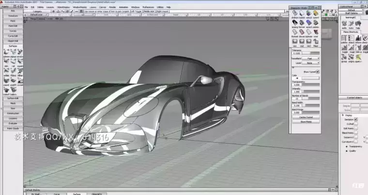Screen dimensions: 368x195
Task: Choose the vis3 shading preset
Action: [309, 42]
